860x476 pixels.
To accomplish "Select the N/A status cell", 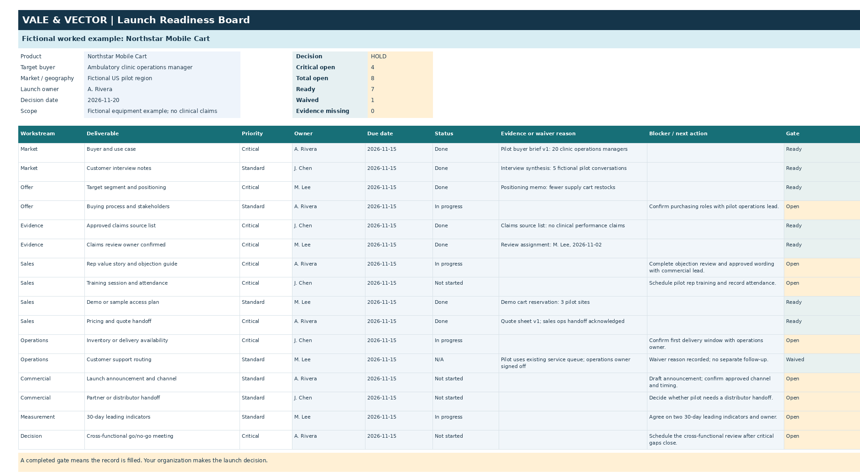I will (465, 363).
